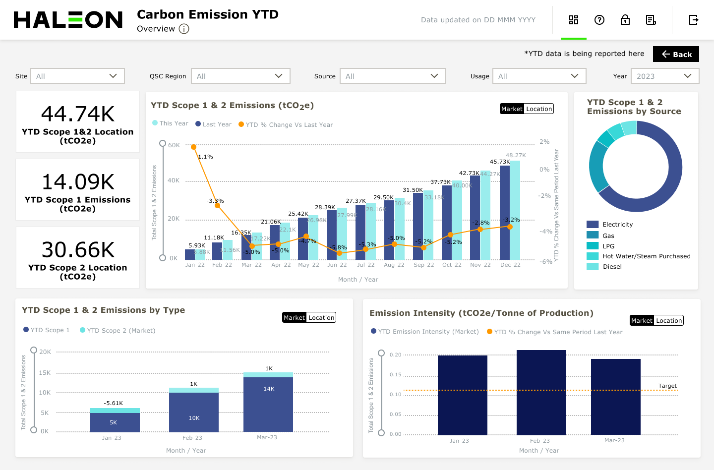Click the Gas legend swatch

tap(593, 235)
